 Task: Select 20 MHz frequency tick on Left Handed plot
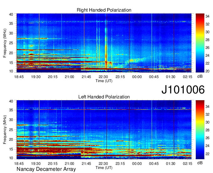(x=11, y=139)
